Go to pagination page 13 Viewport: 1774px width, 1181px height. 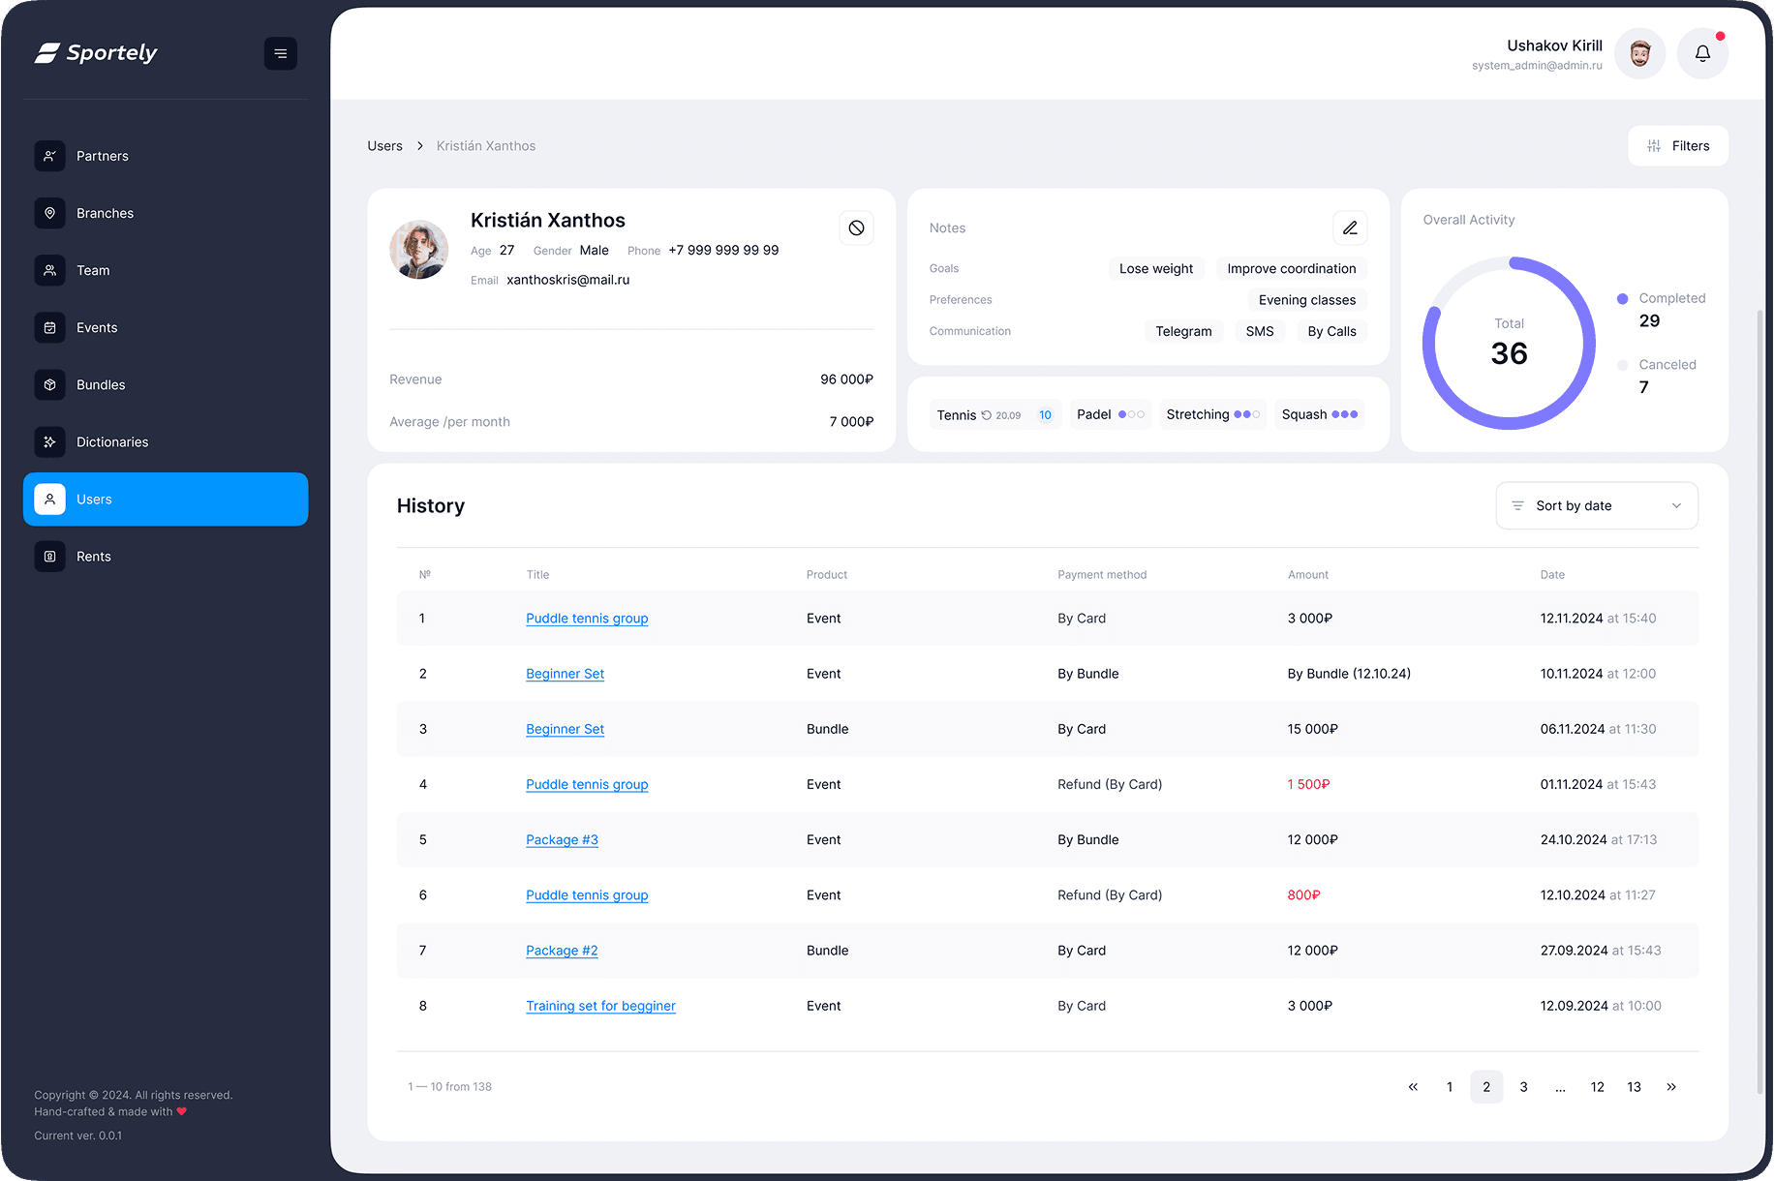pyautogui.click(x=1635, y=1087)
